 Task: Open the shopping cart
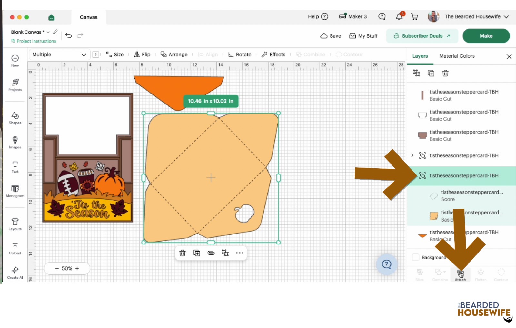[415, 17]
